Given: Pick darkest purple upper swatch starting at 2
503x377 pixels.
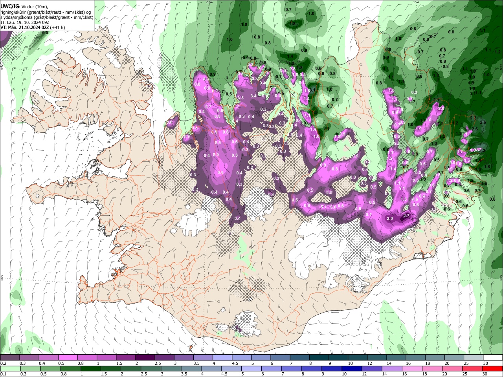Looking at the screenshot, I should point(145,358).
